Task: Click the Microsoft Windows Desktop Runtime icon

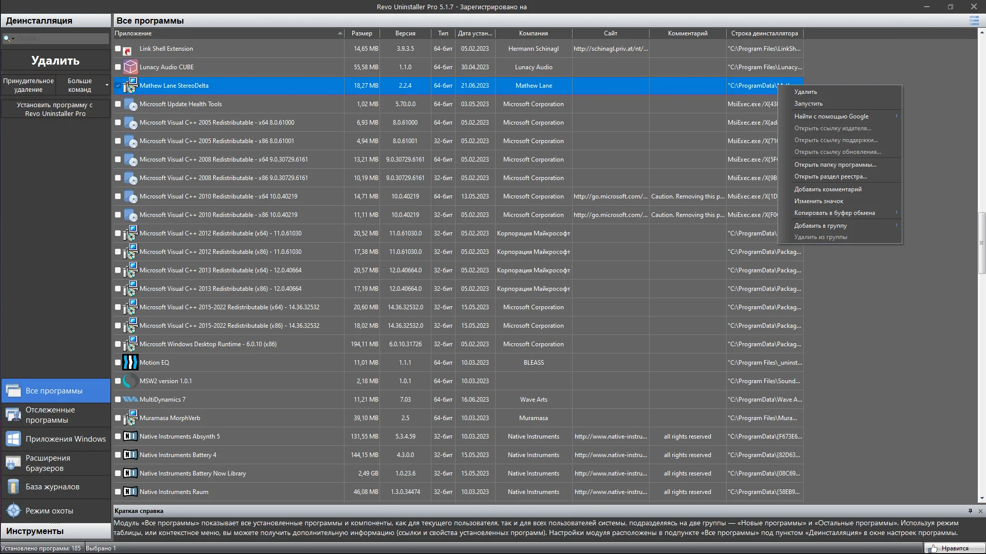Action: [130, 344]
